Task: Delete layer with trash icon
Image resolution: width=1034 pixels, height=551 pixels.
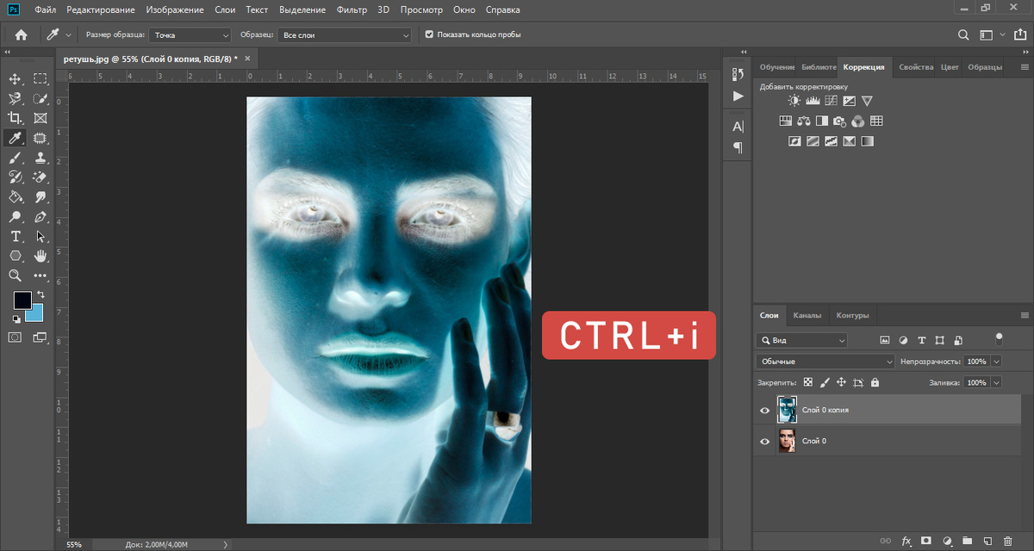Action: point(1007,542)
